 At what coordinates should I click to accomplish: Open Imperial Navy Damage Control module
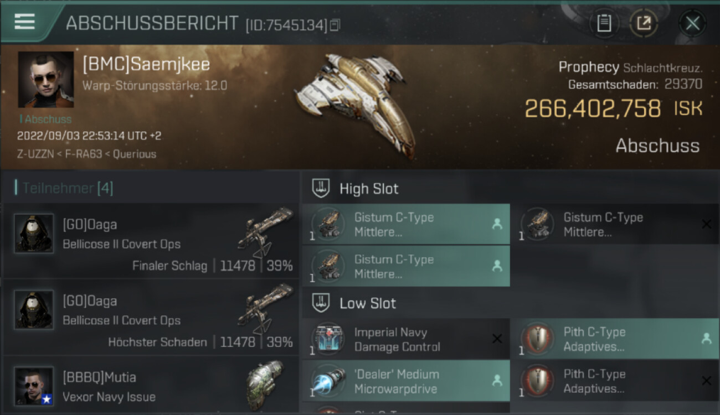406,339
